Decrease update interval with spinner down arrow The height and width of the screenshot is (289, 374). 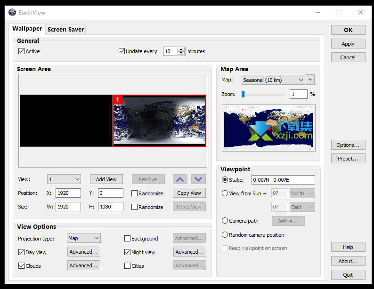181,53
